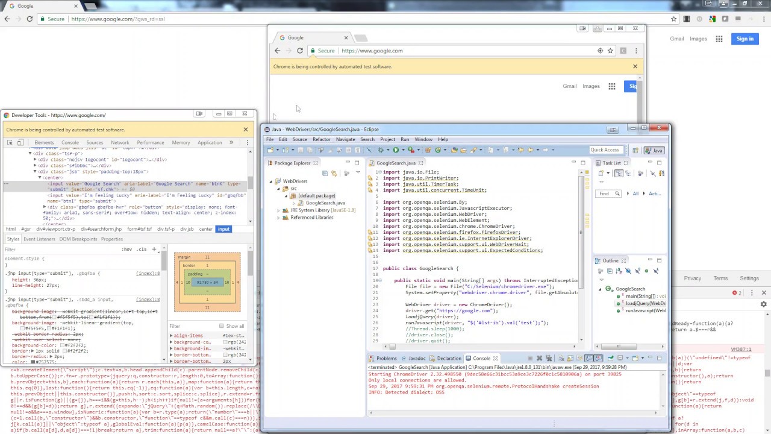Toggle the DevTools device toolbar
771x434 pixels.
[x=20, y=143]
